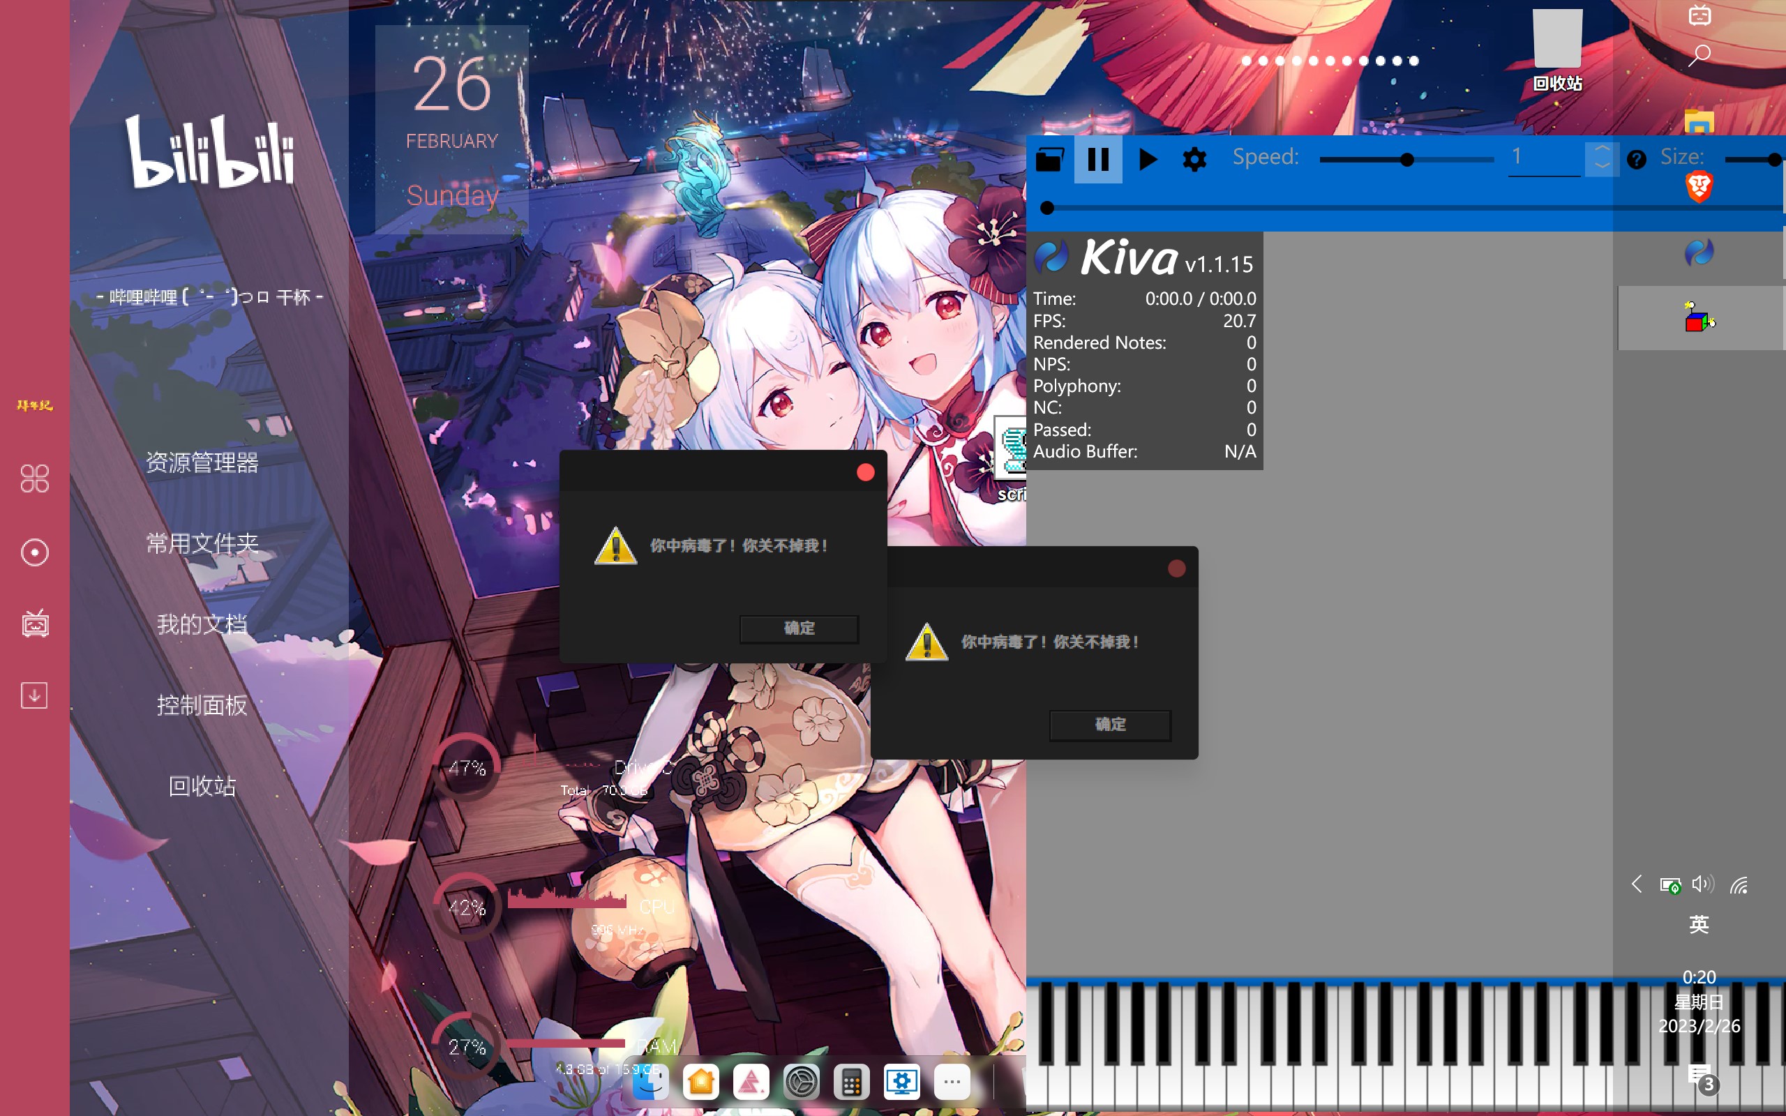The height and width of the screenshot is (1116, 1786).
Task: Open 资源管理器 from the bilibili sidebar
Action: [x=202, y=462]
